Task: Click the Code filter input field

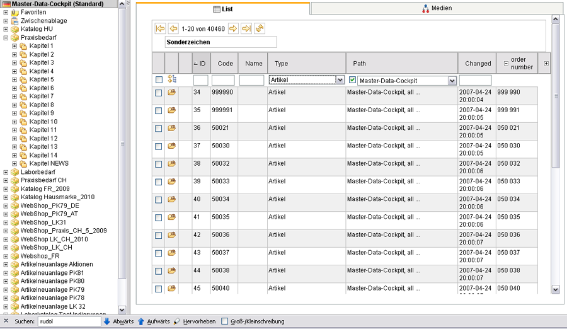Action: 223,81
